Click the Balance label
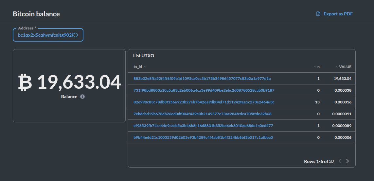This screenshot has width=374, height=181. coord(69,97)
